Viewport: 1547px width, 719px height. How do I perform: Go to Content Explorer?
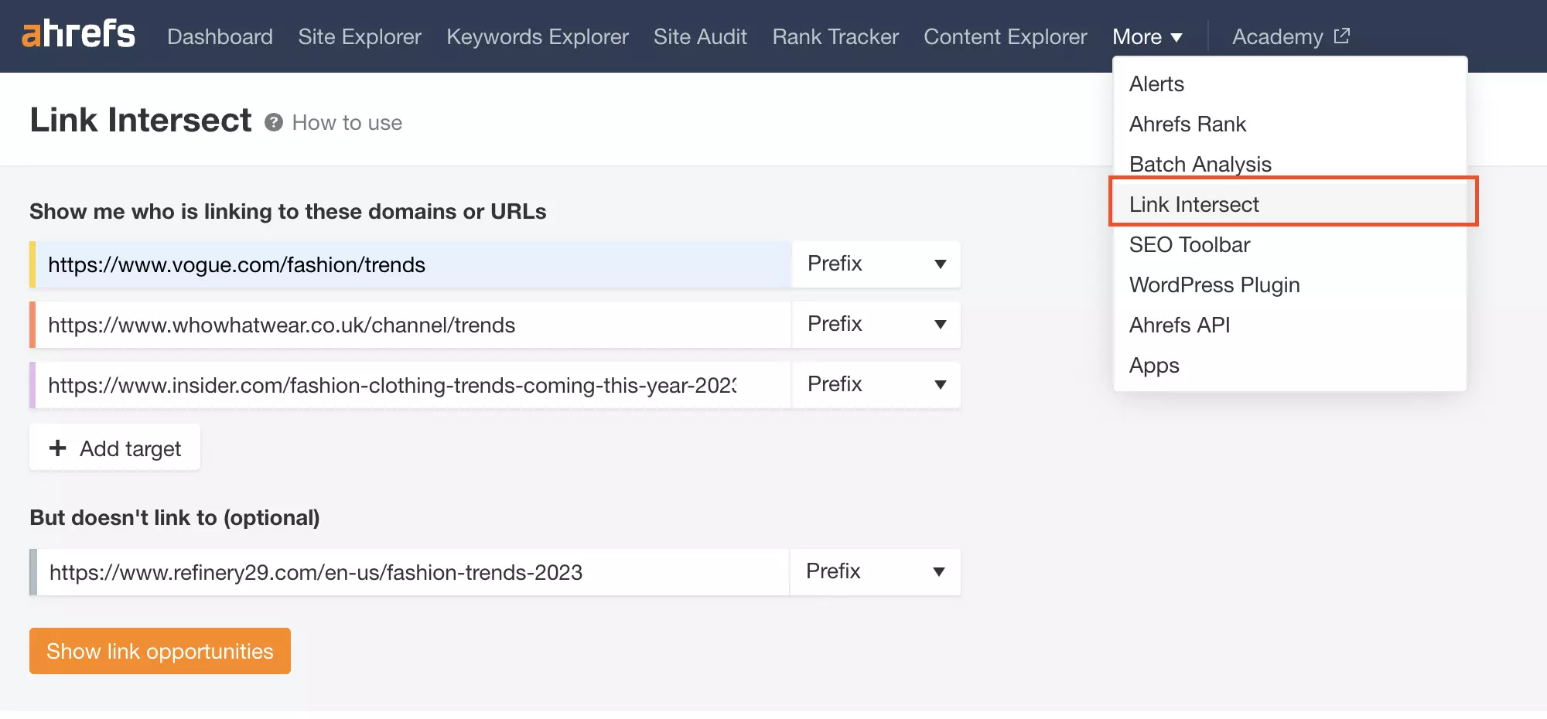(1006, 36)
